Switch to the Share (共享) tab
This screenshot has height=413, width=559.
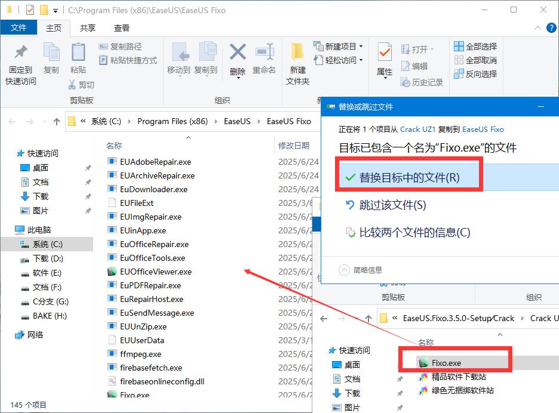coord(87,28)
